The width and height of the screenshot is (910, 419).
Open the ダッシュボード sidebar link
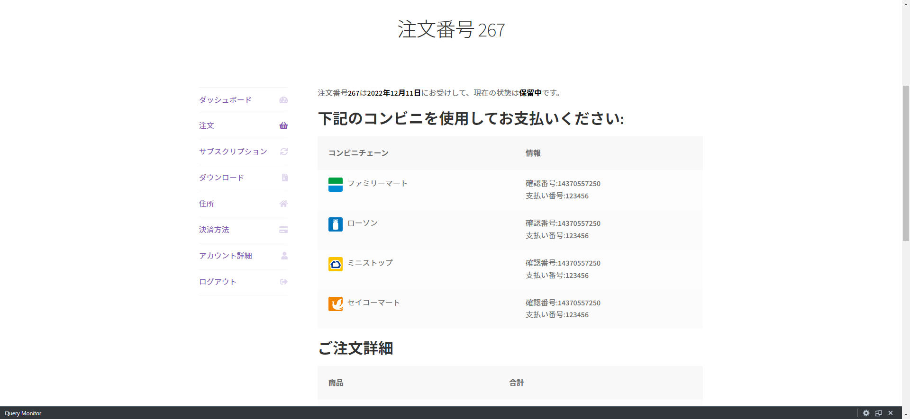pyautogui.click(x=225, y=100)
